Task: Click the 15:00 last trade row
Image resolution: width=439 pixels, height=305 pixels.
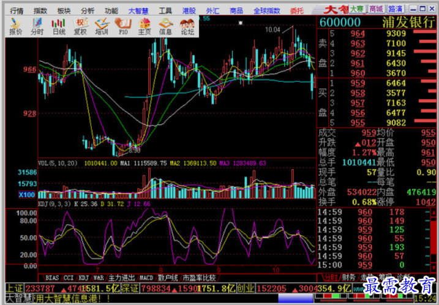Action: pos(373,265)
